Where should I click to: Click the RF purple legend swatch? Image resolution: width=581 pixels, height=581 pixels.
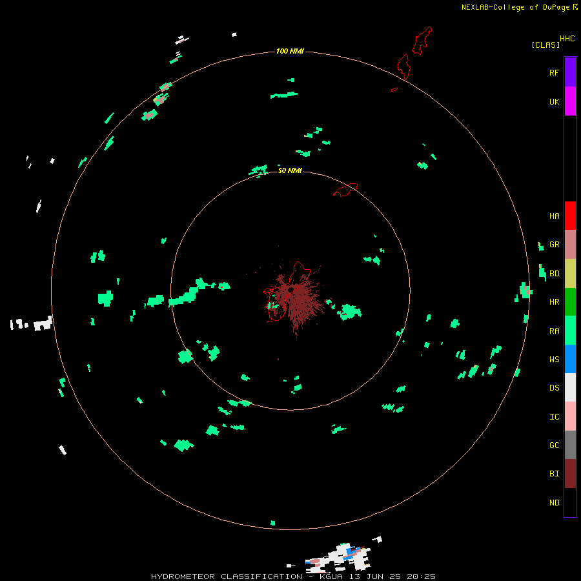coord(570,72)
